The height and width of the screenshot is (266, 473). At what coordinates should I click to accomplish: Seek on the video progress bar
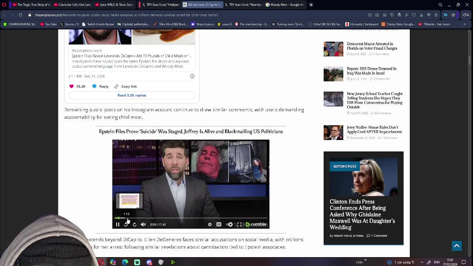click(191, 218)
